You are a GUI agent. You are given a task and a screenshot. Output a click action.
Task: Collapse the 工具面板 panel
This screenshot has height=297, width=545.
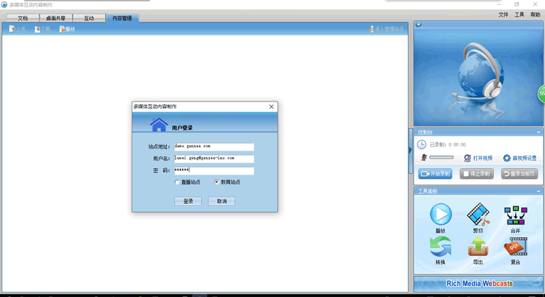click(538, 191)
